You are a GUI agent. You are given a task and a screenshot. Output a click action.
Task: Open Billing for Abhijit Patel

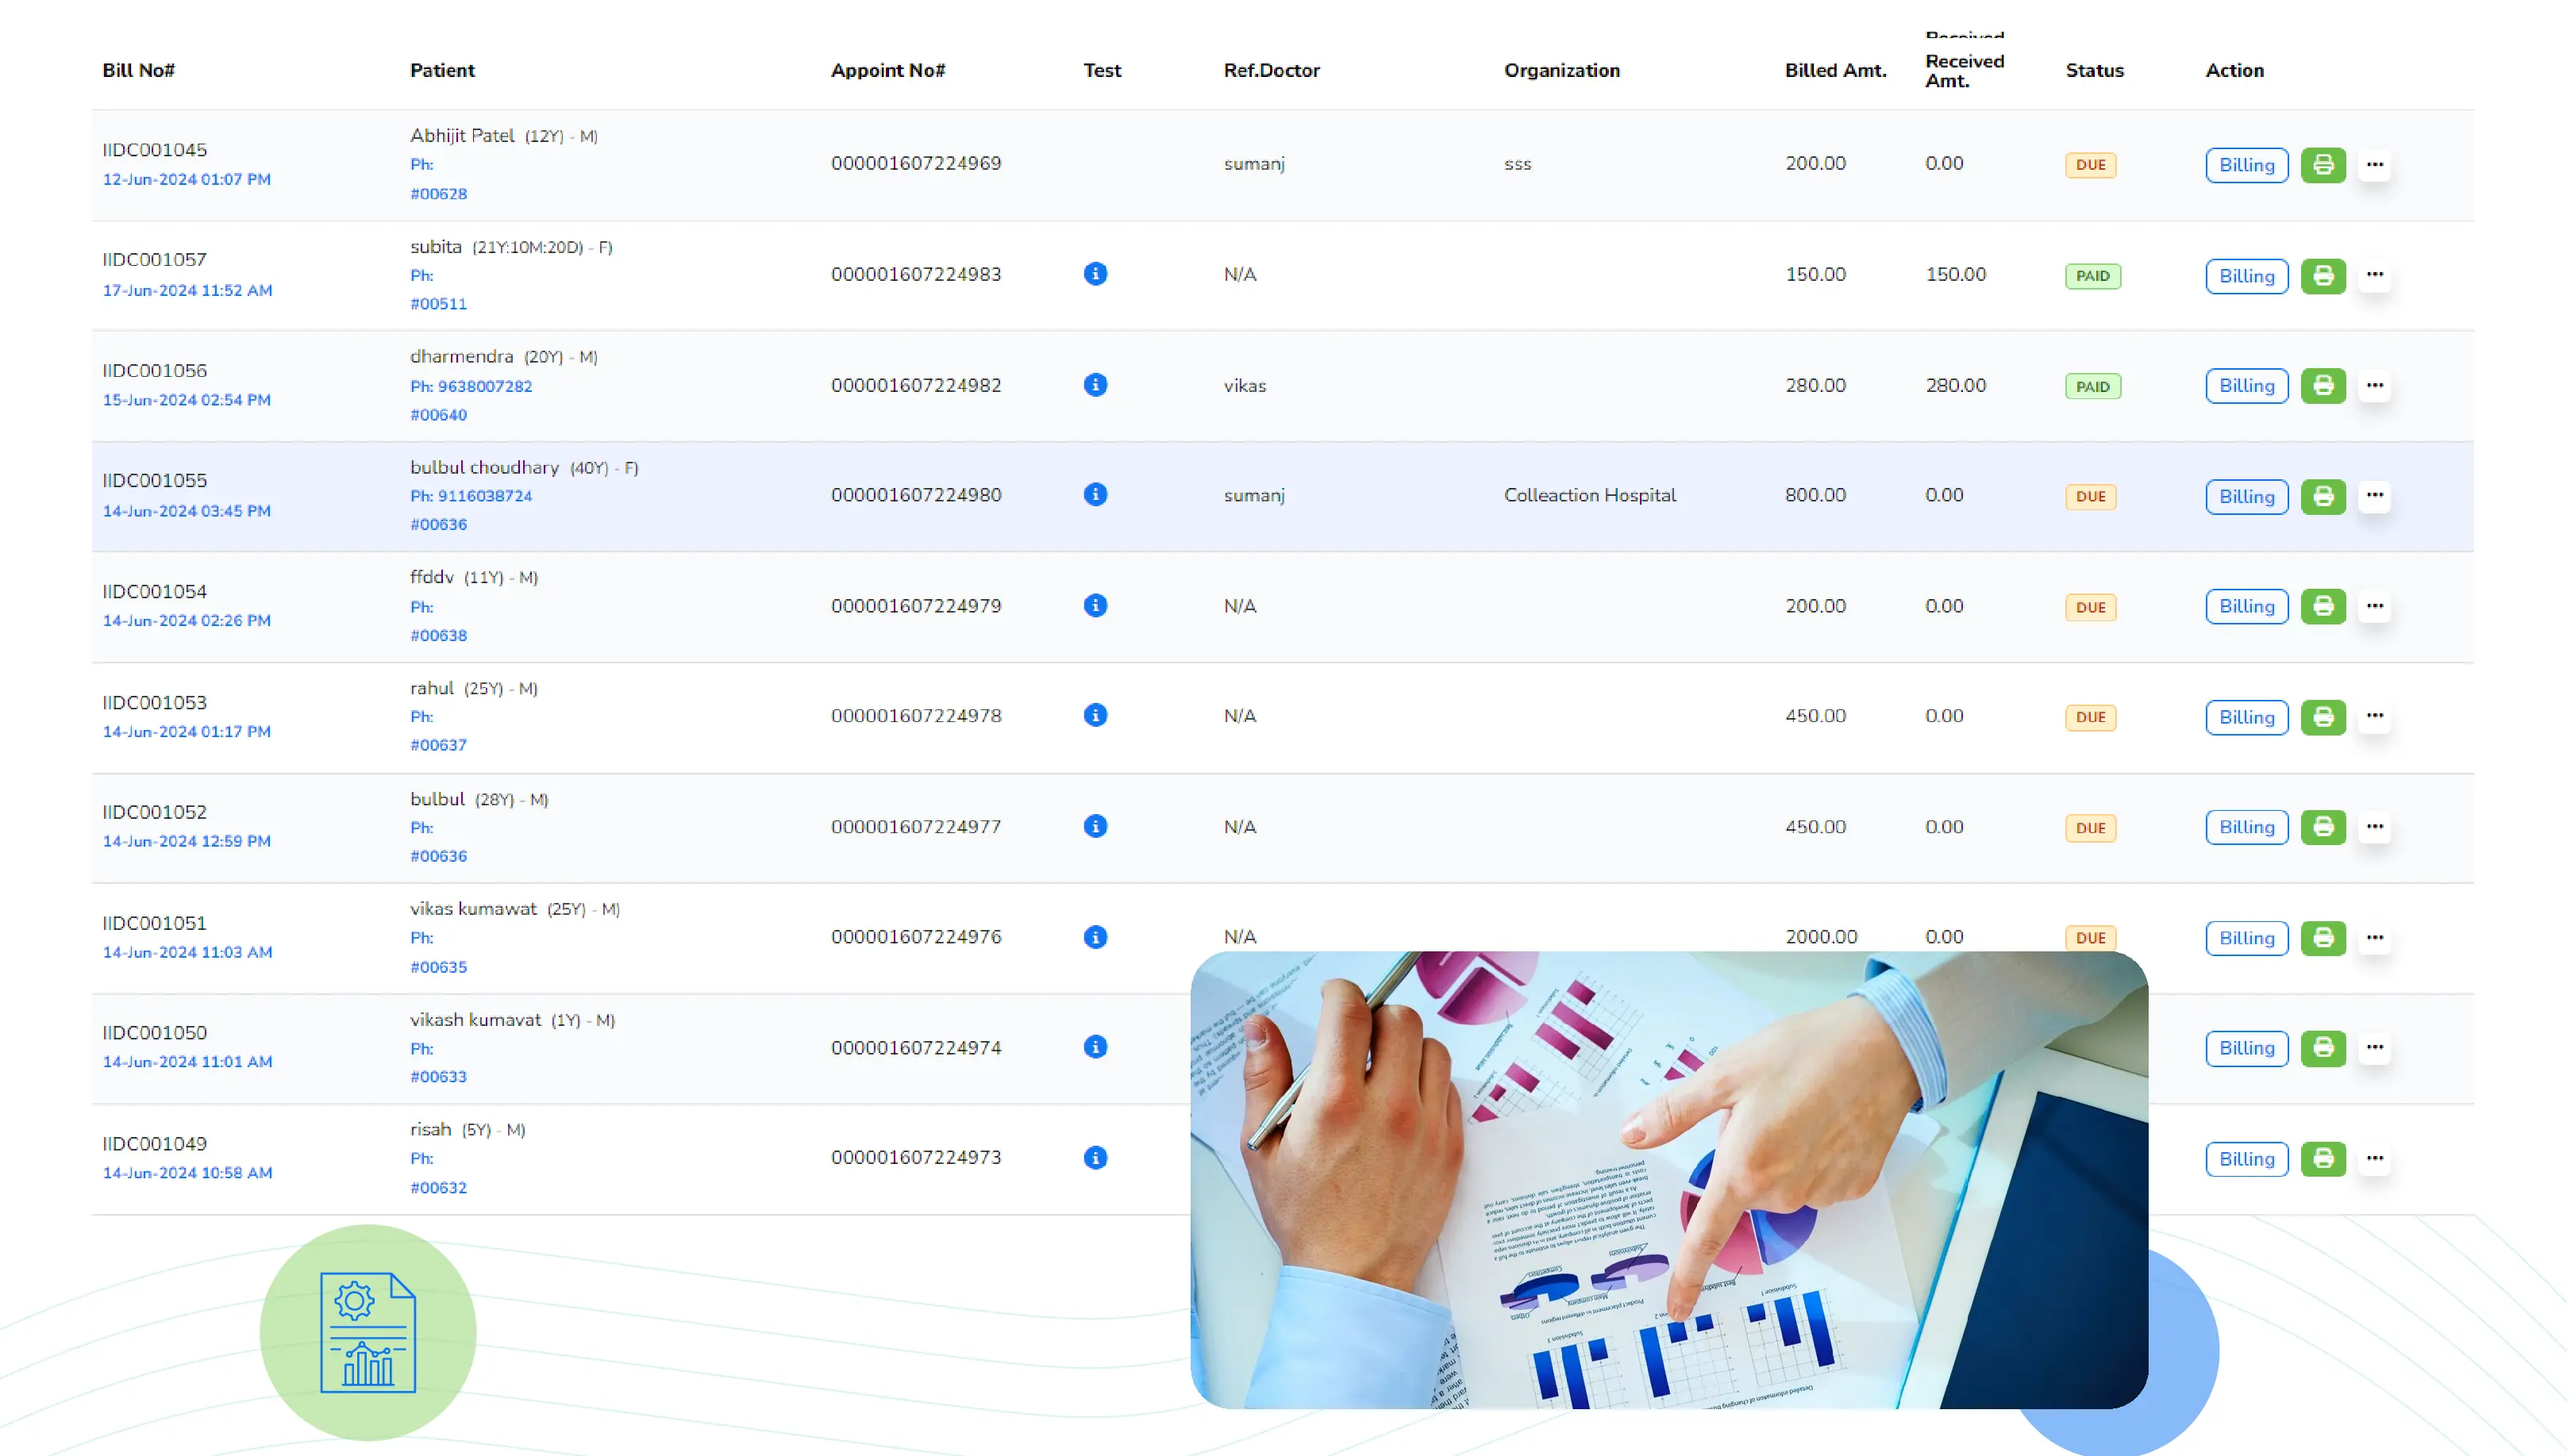point(2247,165)
